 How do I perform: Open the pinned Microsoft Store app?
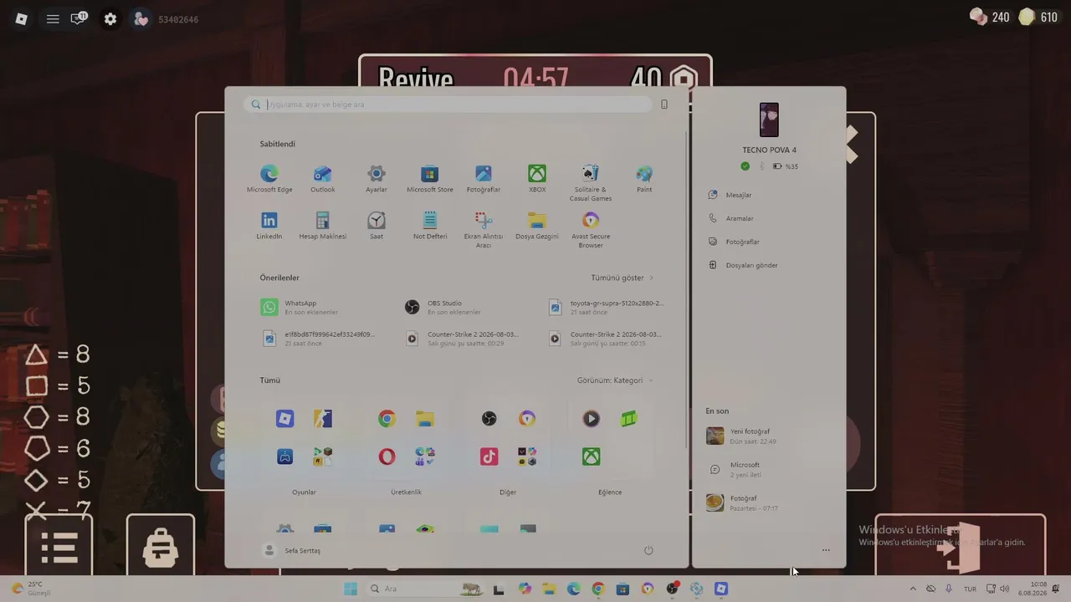[x=430, y=178]
